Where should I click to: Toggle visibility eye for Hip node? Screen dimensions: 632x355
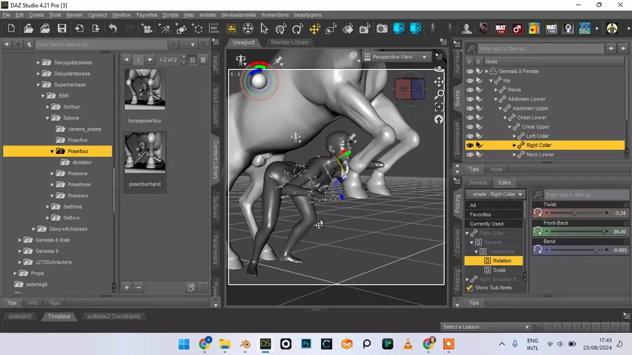[x=470, y=80]
